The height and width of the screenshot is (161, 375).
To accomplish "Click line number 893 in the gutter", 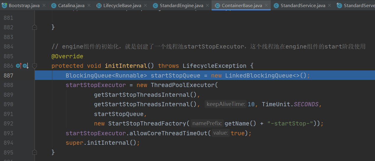I will point(8,133).
